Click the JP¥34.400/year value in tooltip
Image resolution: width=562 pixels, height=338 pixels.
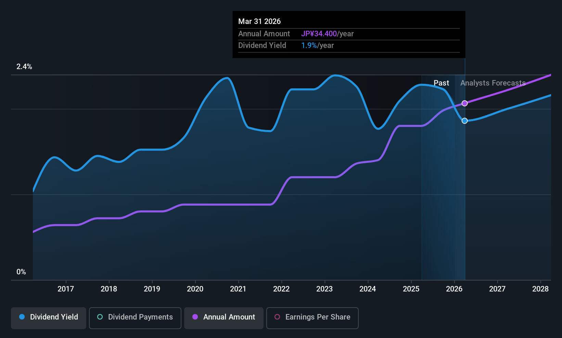tap(327, 34)
